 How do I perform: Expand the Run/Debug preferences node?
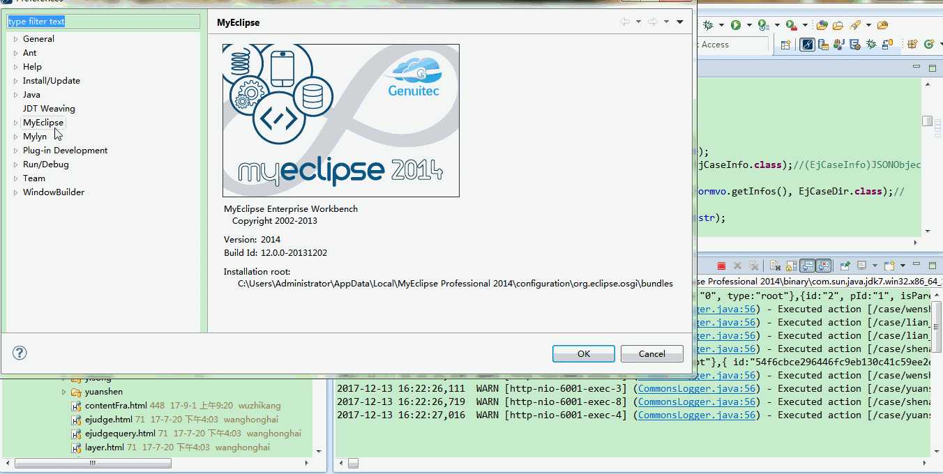click(x=15, y=165)
